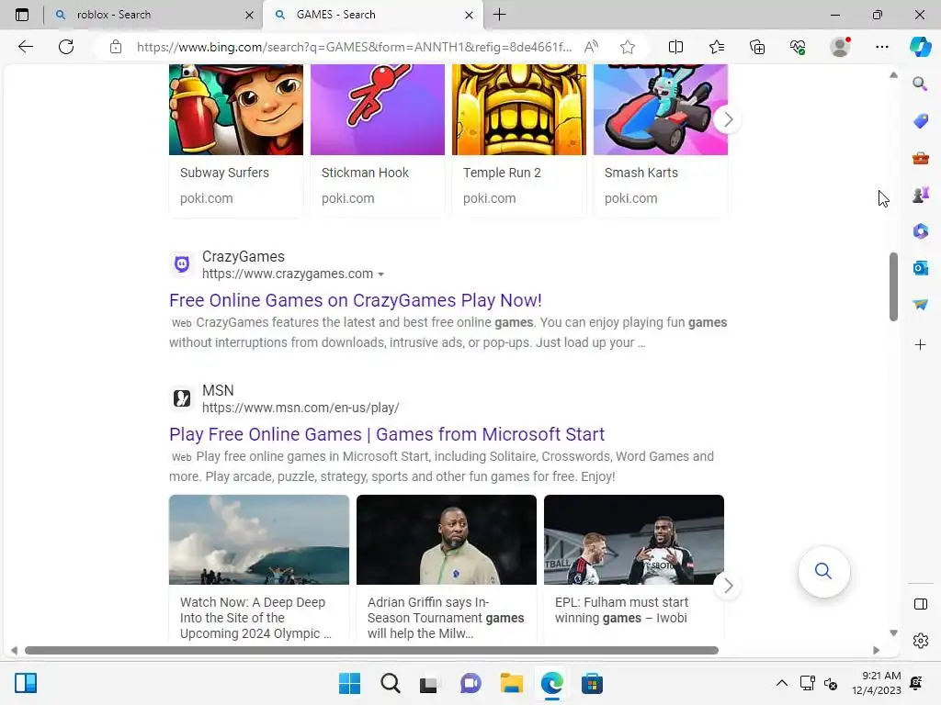Open Read aloud icon in address bar
The image size is (941, 705).
pos(591,47)
